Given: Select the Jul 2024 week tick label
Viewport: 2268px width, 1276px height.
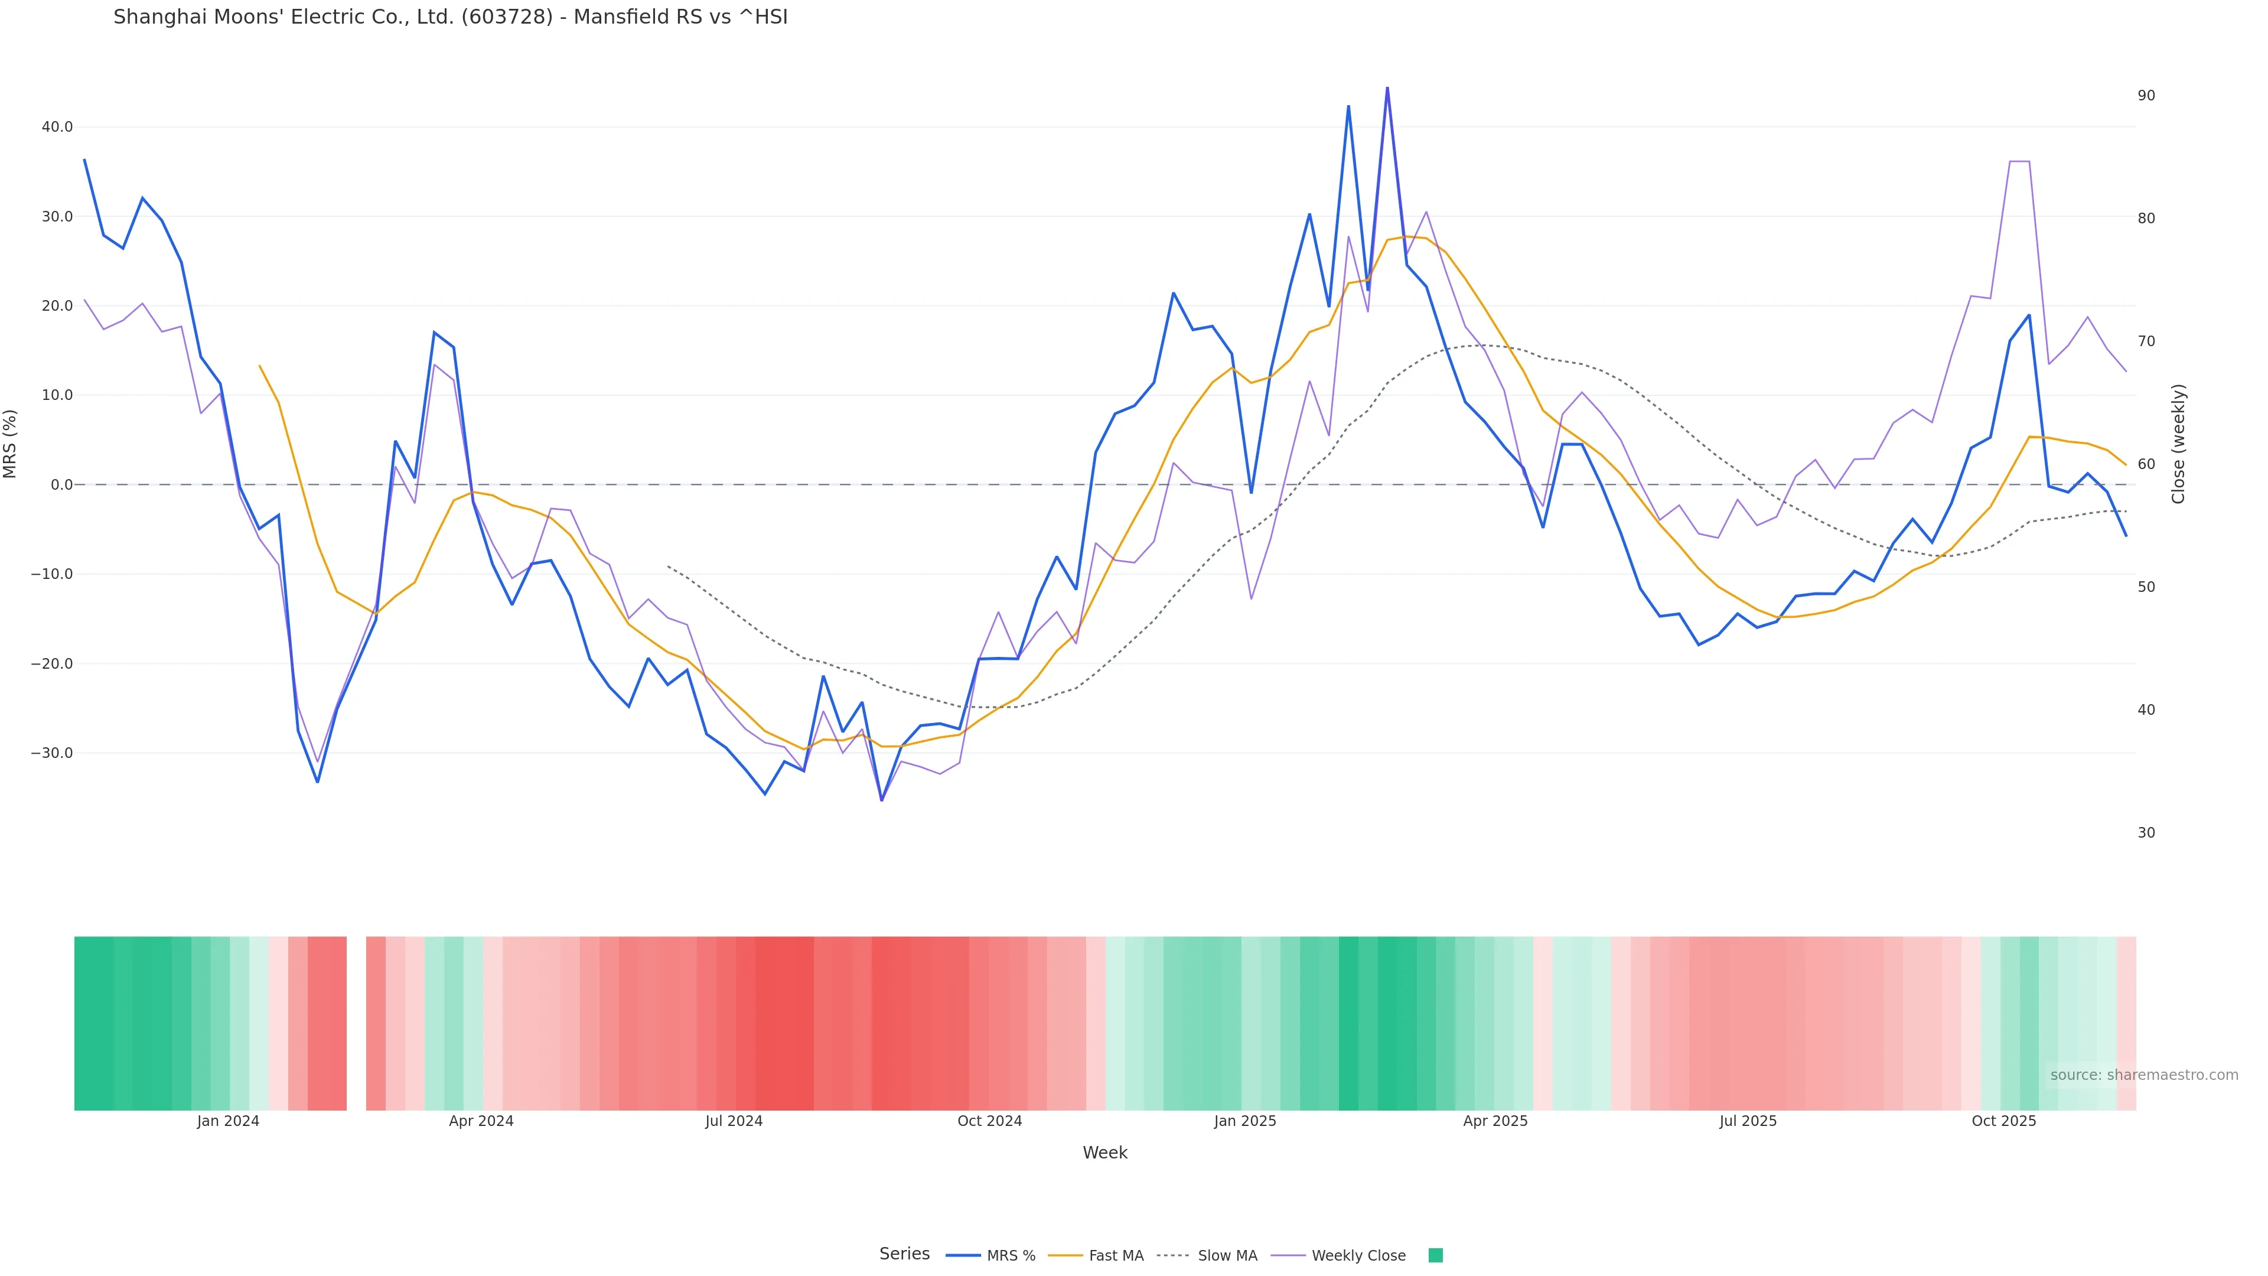Looking at the screenshot, I should 734,1121.
